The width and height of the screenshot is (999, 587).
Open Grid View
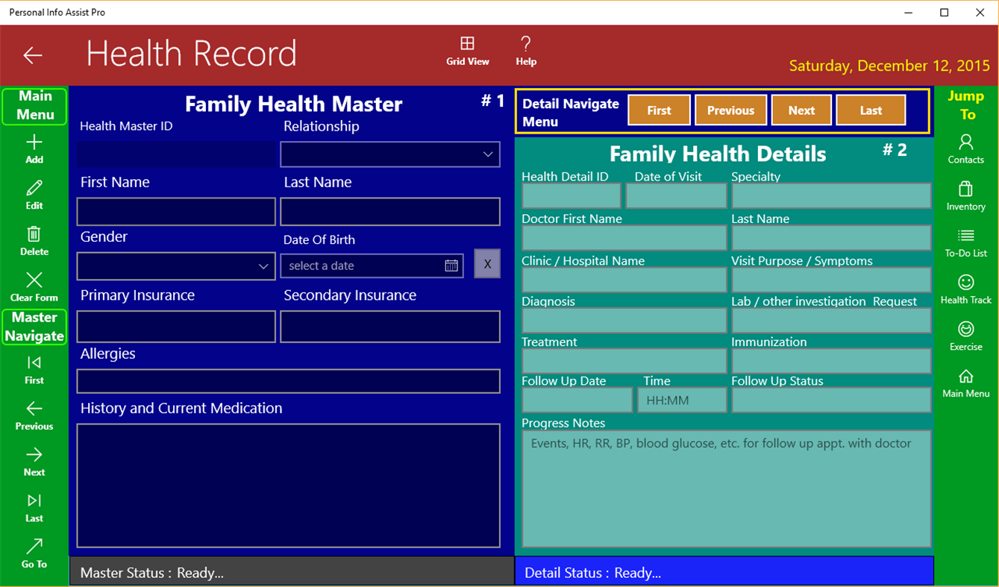click(467, 50)
